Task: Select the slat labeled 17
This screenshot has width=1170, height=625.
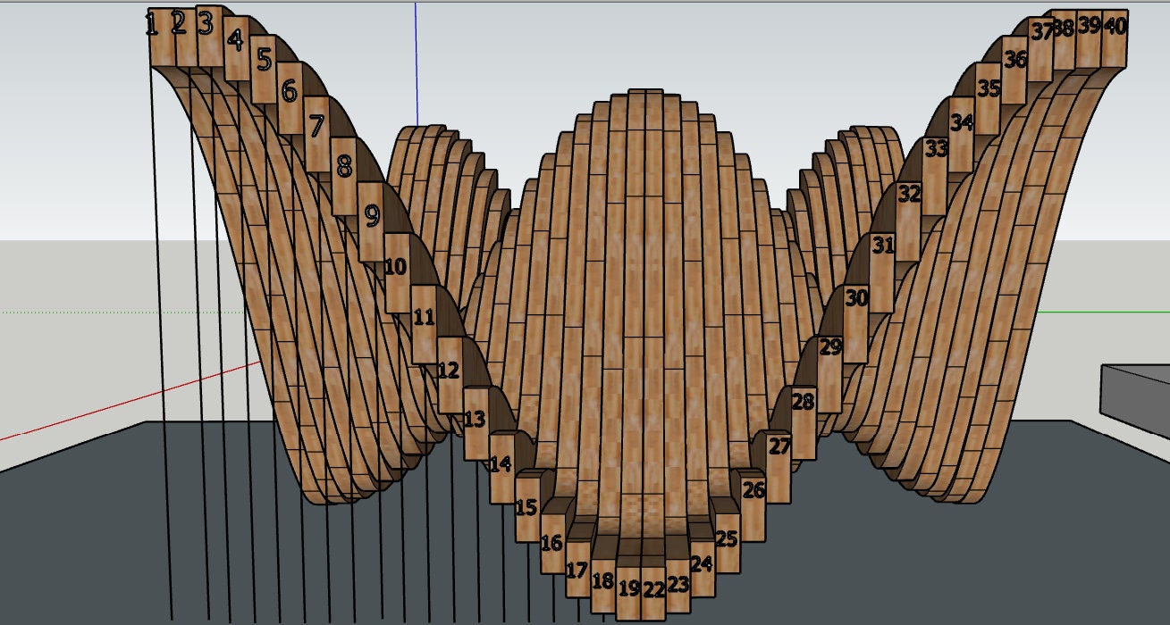Action: click(x=577, y=571)
